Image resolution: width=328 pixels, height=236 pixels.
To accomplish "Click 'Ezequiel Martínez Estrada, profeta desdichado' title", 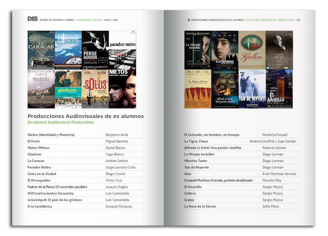I will 218,180.
